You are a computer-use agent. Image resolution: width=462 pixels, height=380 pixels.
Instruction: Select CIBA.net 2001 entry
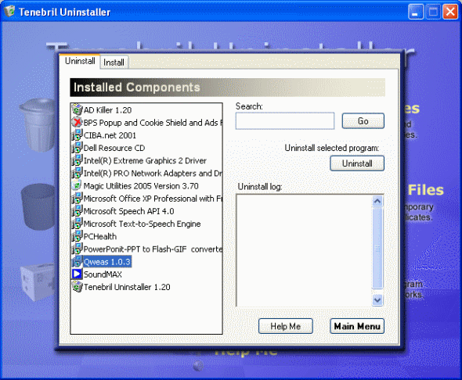tap(110, 135)
